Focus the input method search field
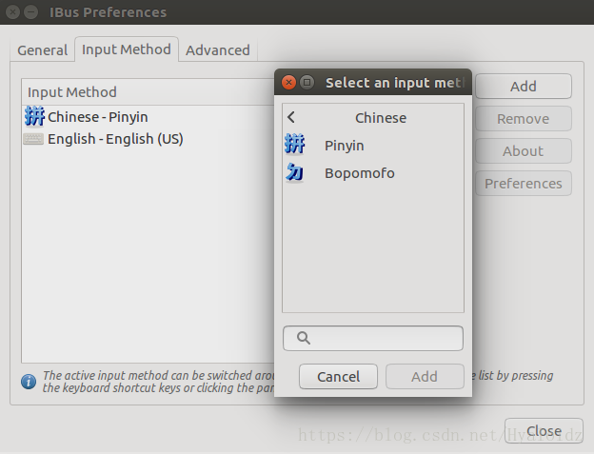Viewport: 594px width, 454px height. (373, 338)
